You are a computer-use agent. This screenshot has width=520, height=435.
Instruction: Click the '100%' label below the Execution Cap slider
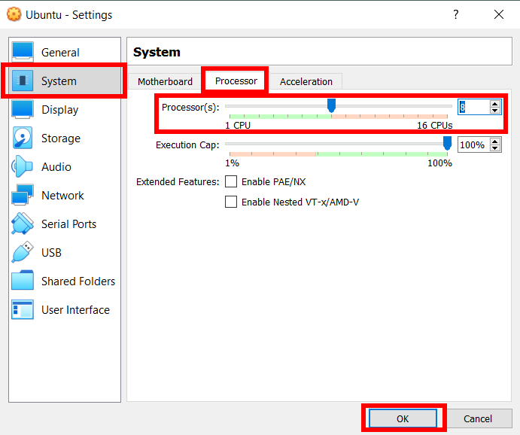point(439,163)
